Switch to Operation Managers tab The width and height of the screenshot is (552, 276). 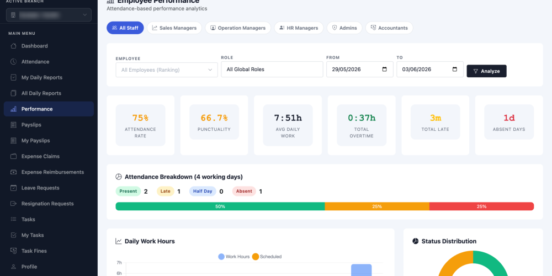coord(238,28)
